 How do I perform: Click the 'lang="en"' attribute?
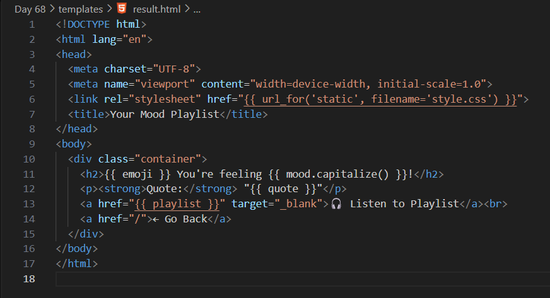pos(119,40)
